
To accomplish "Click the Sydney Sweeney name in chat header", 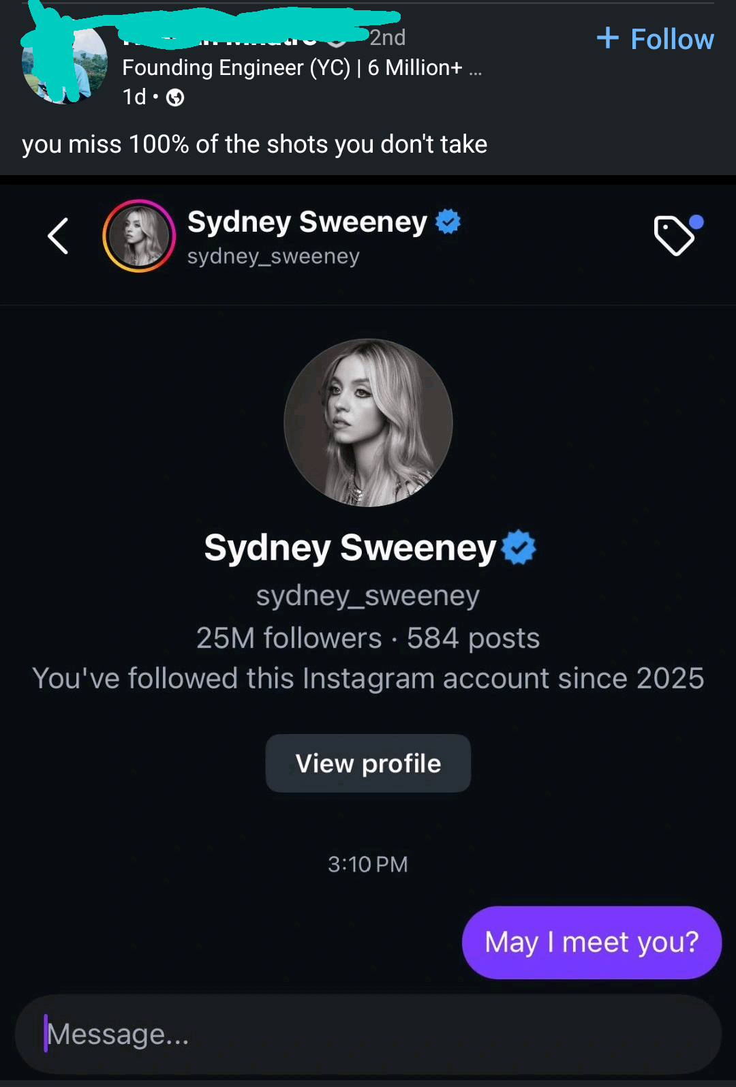I will (x=307, y=221).
